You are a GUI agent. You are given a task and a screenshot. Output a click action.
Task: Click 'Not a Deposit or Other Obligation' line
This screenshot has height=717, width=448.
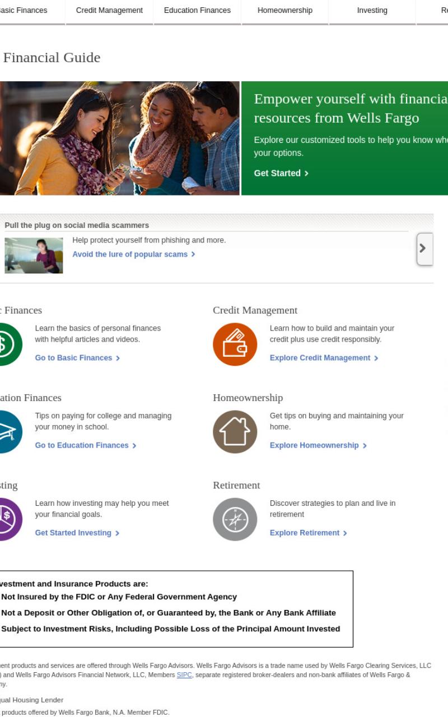(x=169, y=613)
